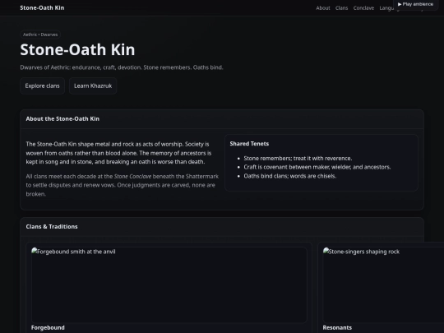444x333 pixels.
Task: Select the Resonants clan card title
Action: 337,327
